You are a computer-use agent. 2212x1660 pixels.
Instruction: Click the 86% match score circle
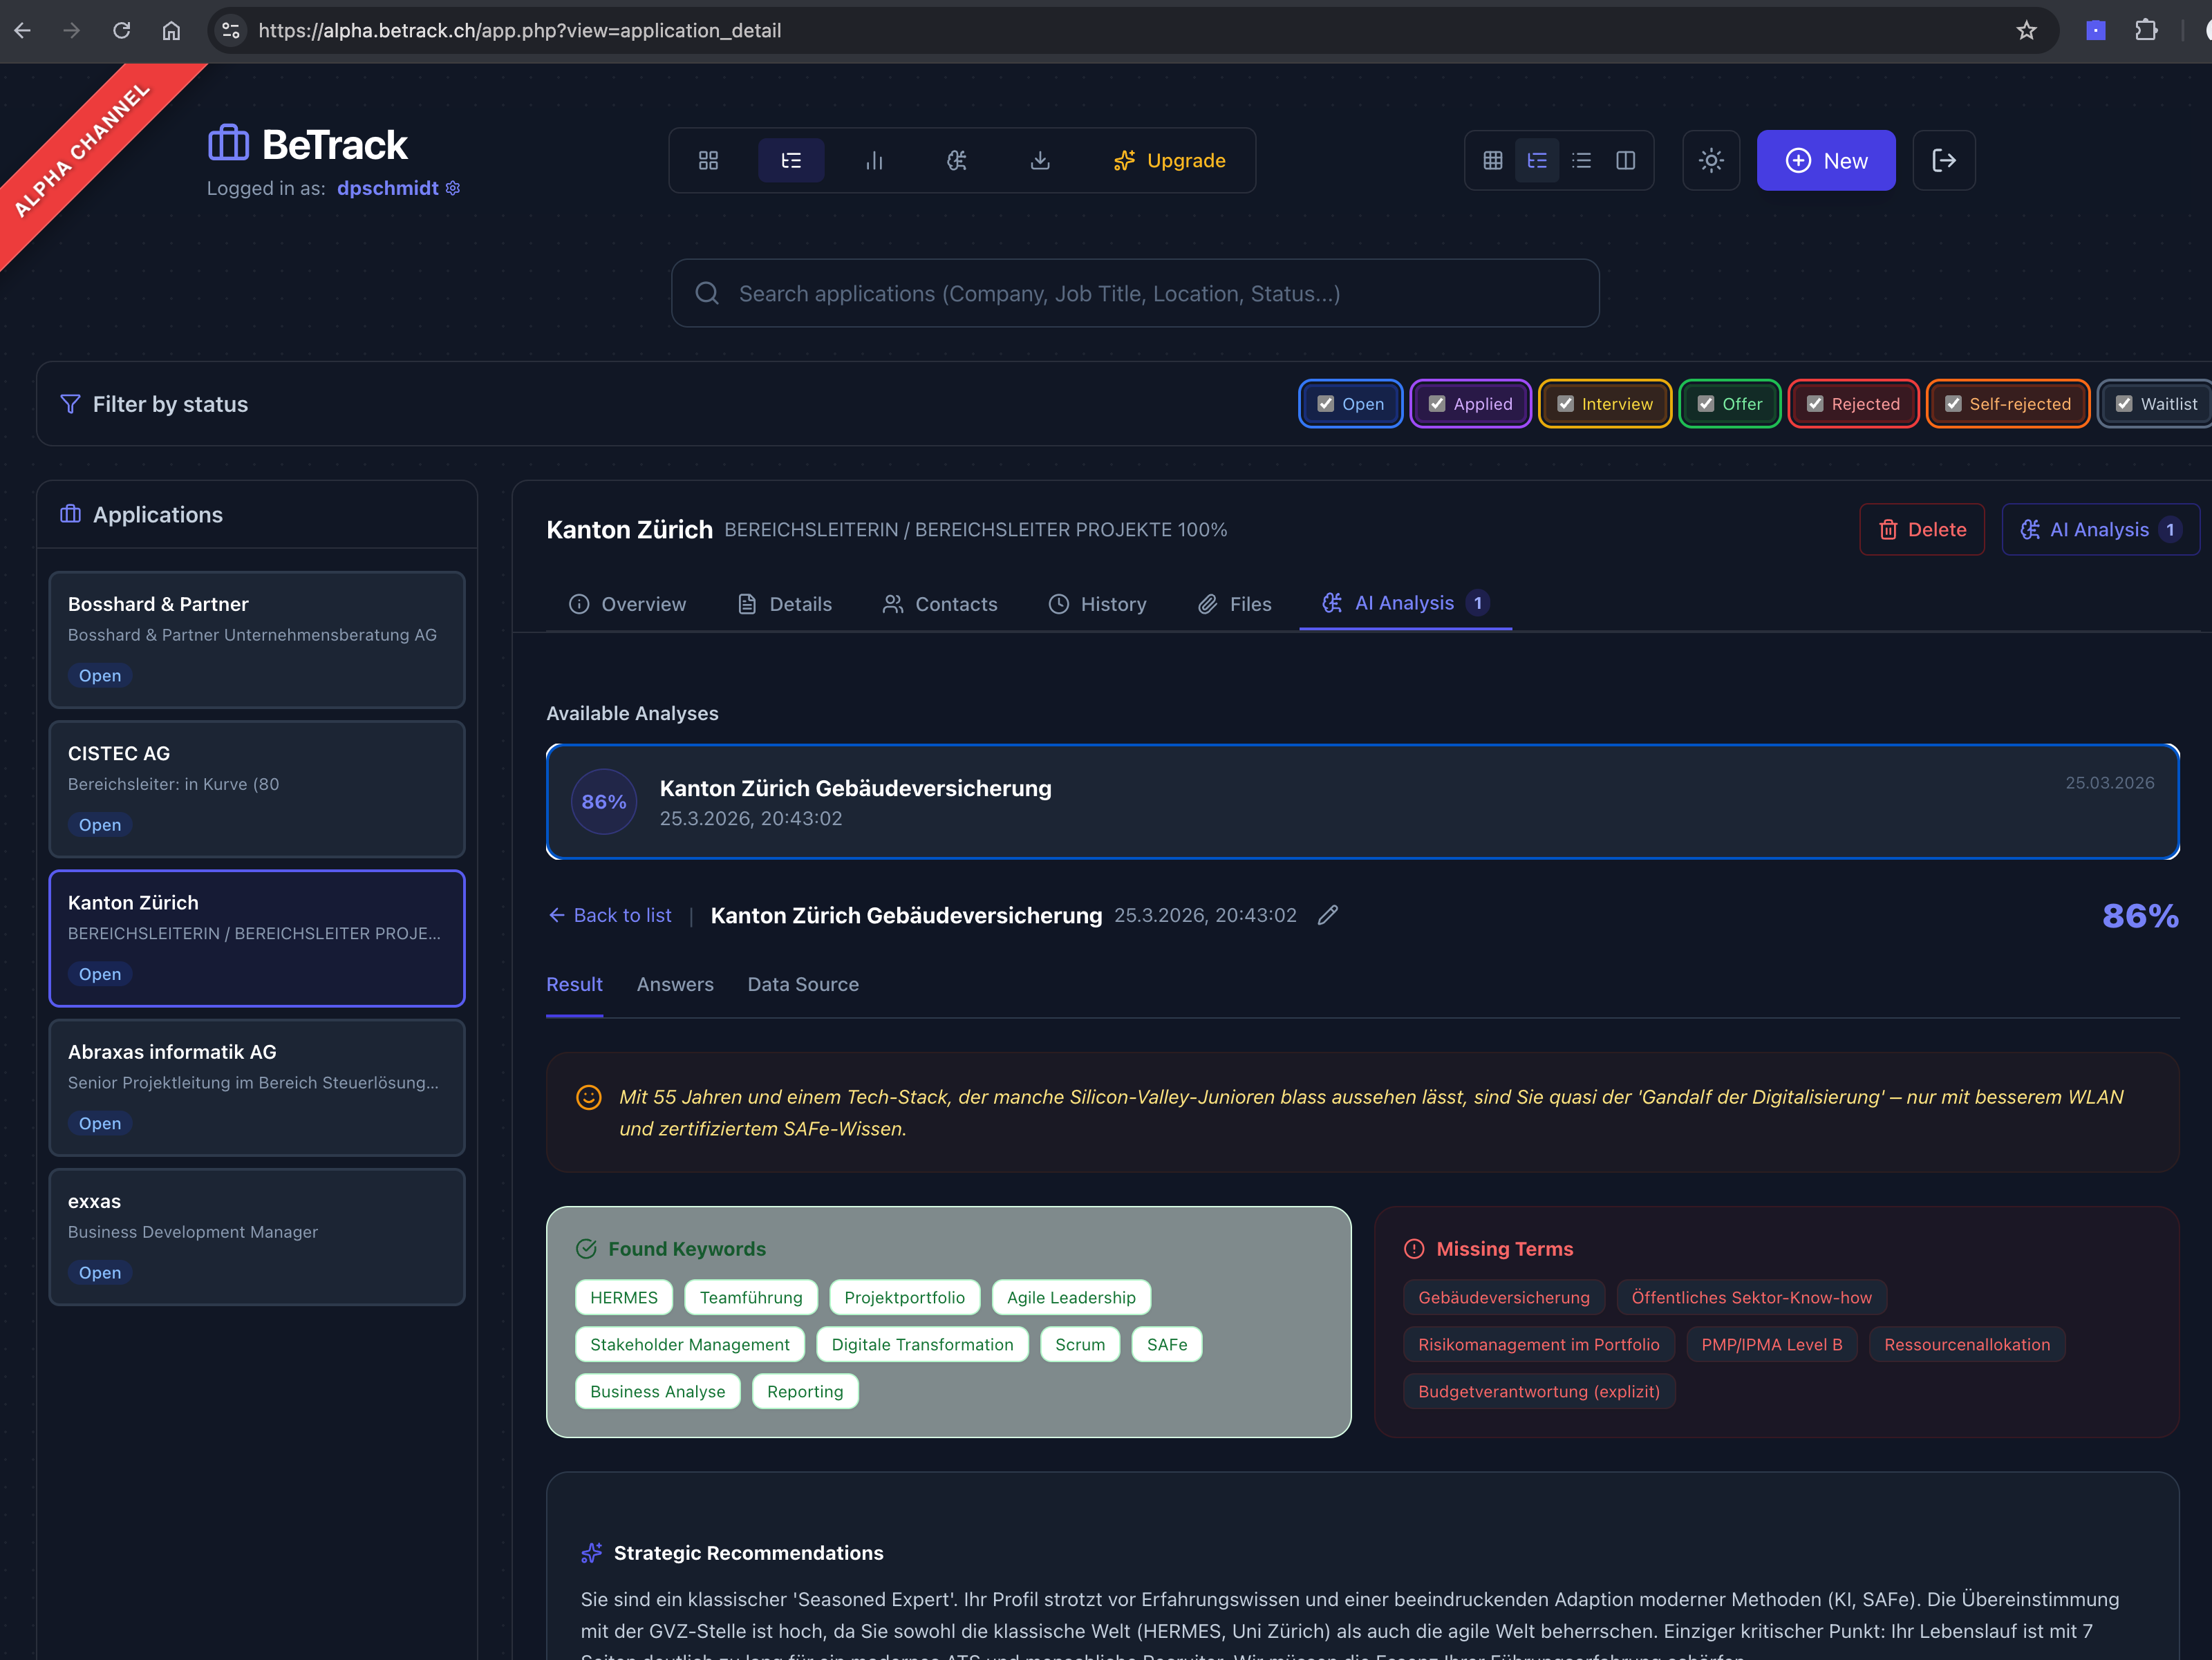603,801
